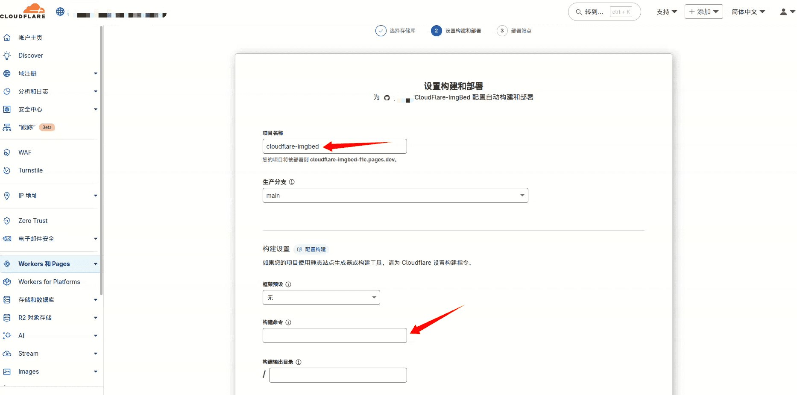
Task: Open WAF page in sidebar
Action: click(25, 152)
